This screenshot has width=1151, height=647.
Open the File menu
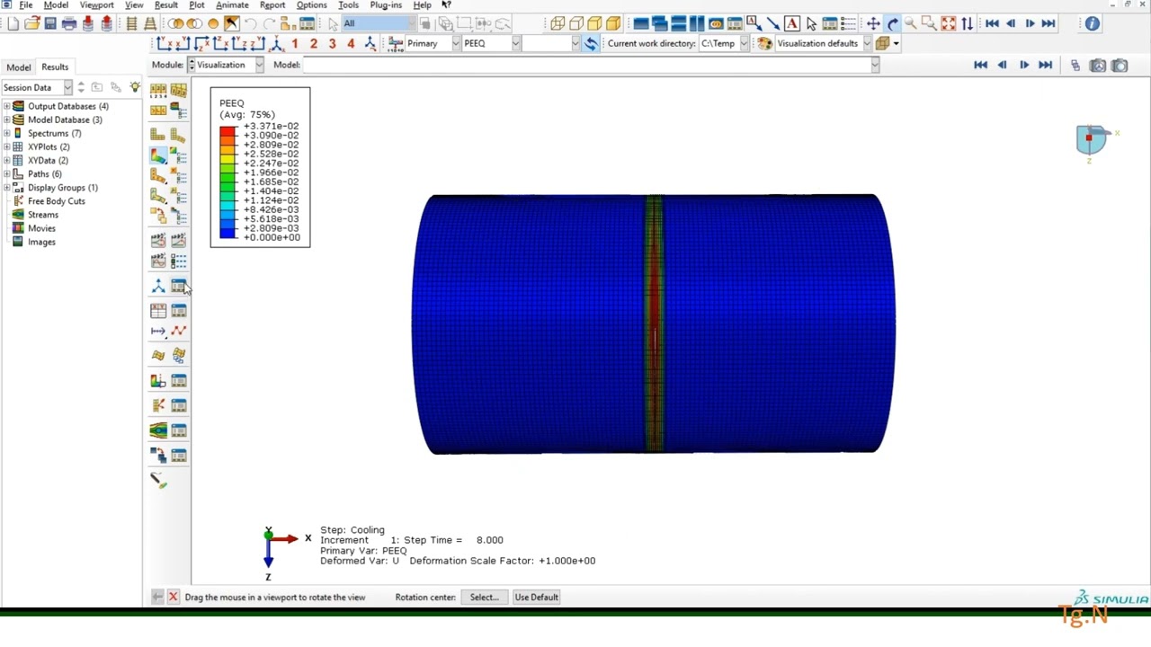(26, 5)
